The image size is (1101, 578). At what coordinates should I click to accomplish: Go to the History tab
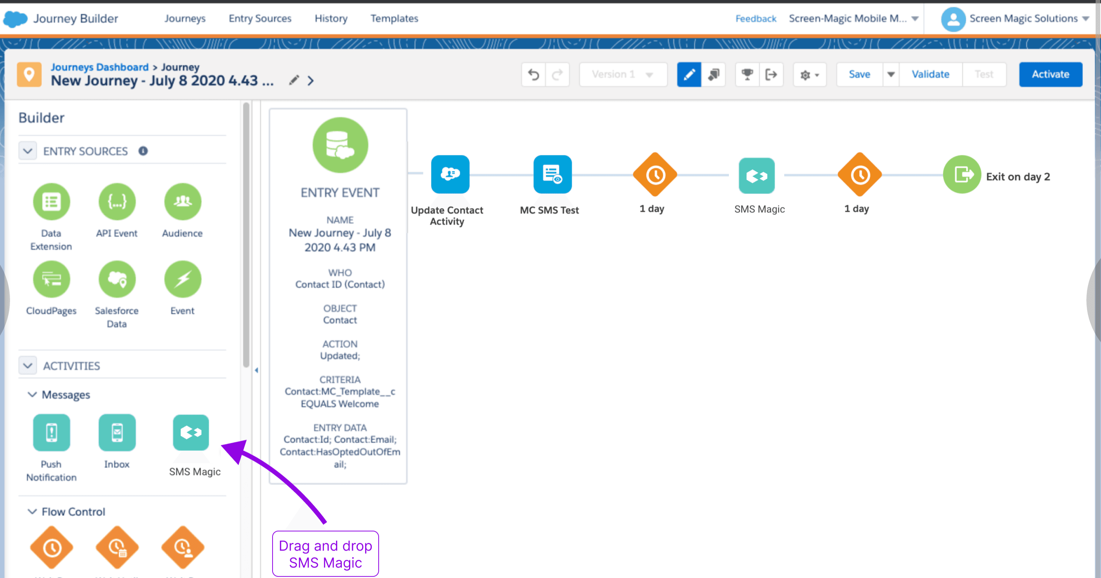point(331,18)
